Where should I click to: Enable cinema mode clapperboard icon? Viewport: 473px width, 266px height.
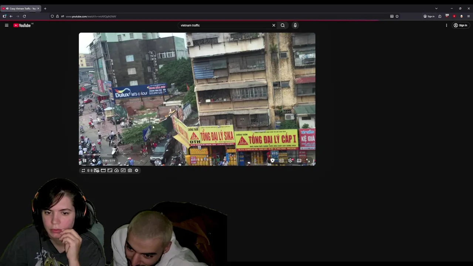103,170
